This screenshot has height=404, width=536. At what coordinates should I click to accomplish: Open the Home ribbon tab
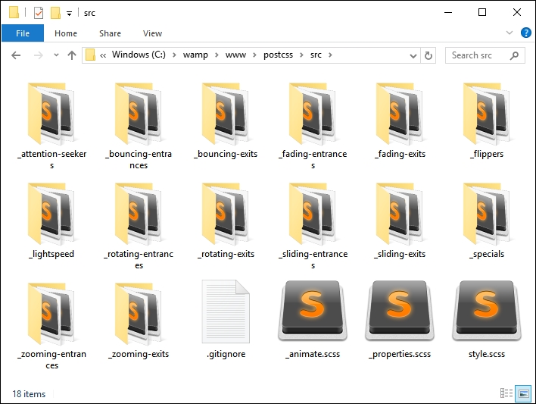click(x=66, y=33)
